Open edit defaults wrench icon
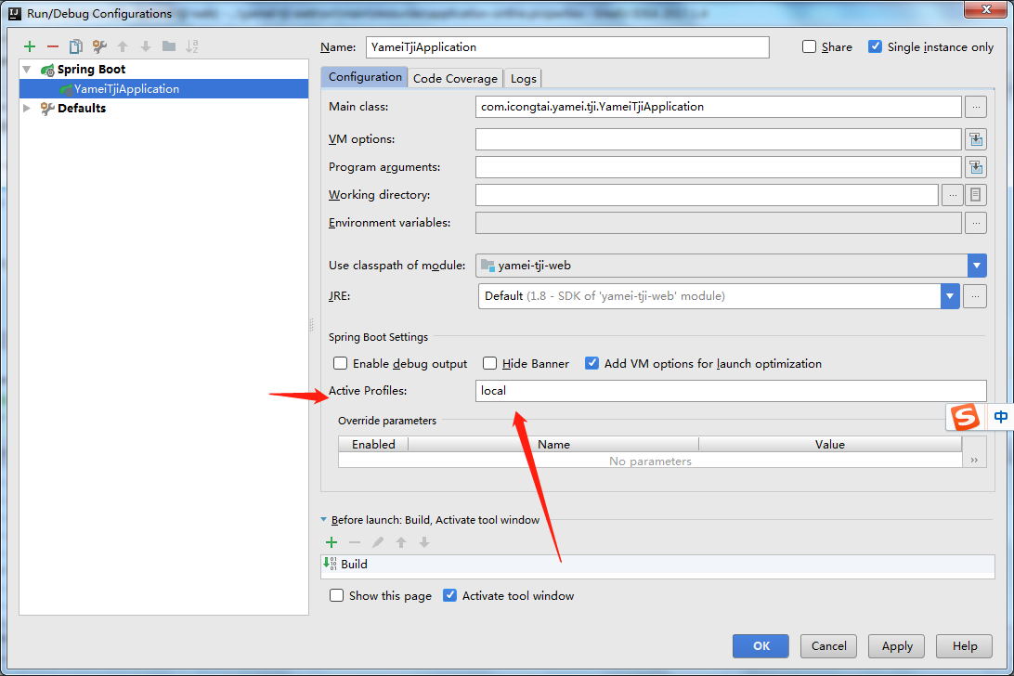Image resolution: width=1014 pixels, height=676 pixels. (x=99, y=46)
